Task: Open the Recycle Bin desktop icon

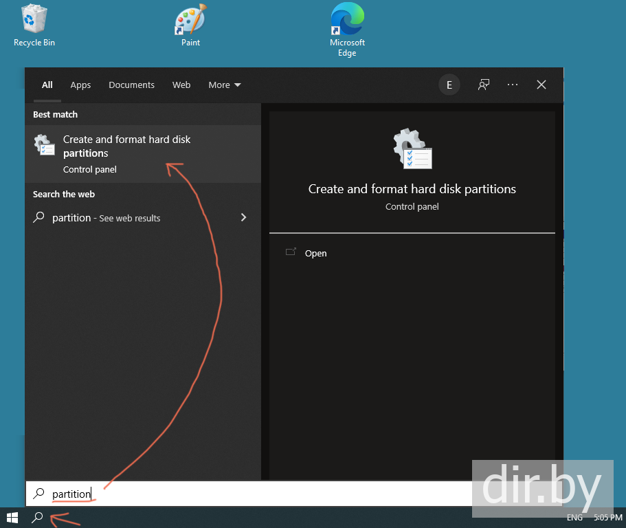Action: click(34, 25)
